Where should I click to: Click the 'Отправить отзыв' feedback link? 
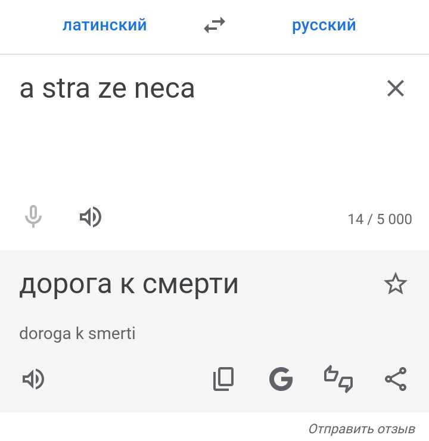[362, 429]
